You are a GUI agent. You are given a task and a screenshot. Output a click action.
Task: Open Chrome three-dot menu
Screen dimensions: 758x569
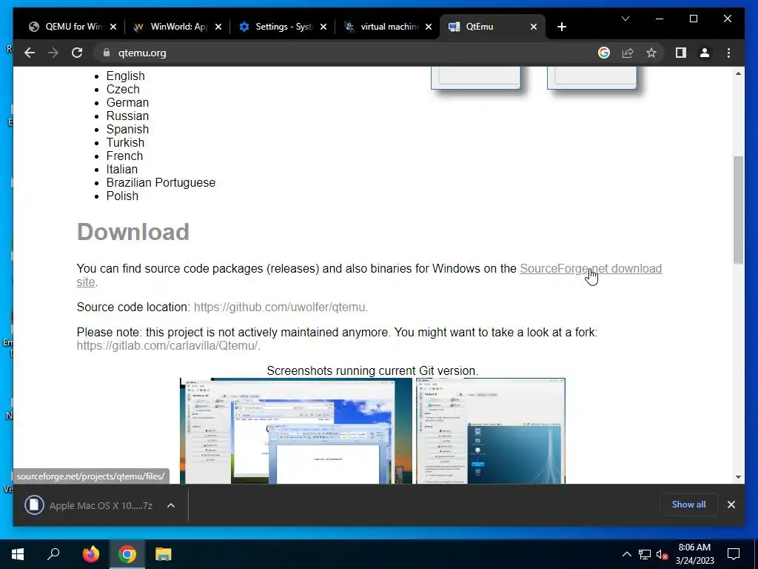pyautogui.click(x=728, y=53)
